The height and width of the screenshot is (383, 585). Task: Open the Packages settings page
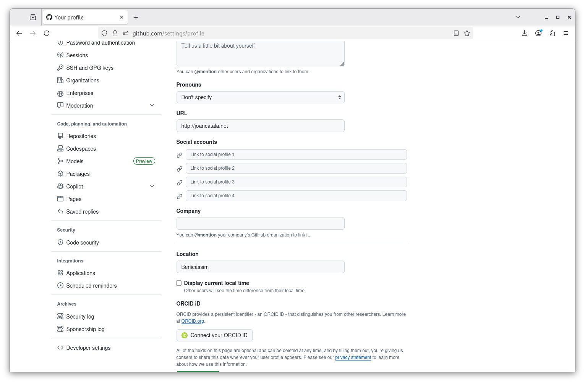[x=78, y=174]
